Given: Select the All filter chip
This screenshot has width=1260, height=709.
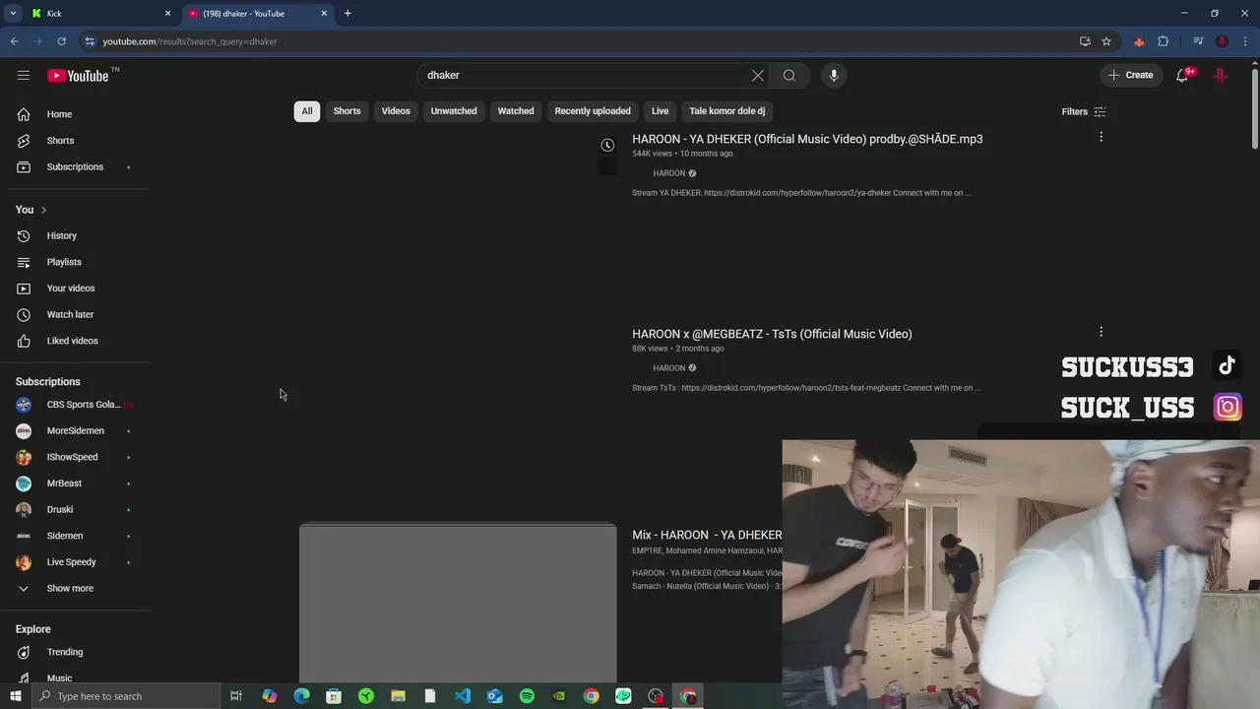Looking at the screenshot, I should pyautogui.click(x=307, y=111).
